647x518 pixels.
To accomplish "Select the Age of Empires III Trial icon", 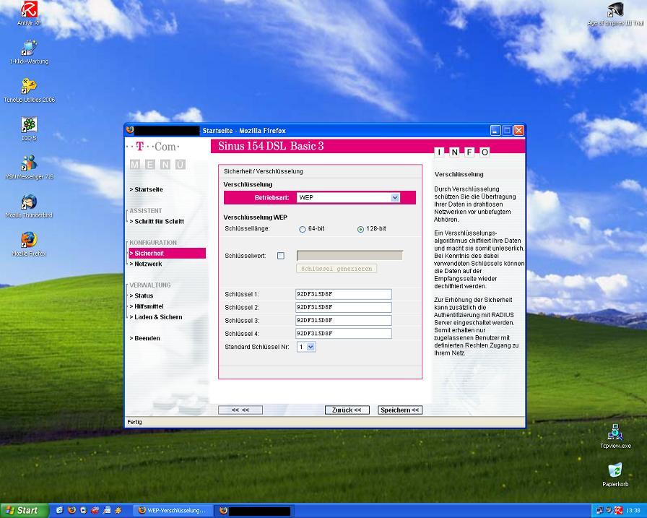I will [x=616, y=14].
